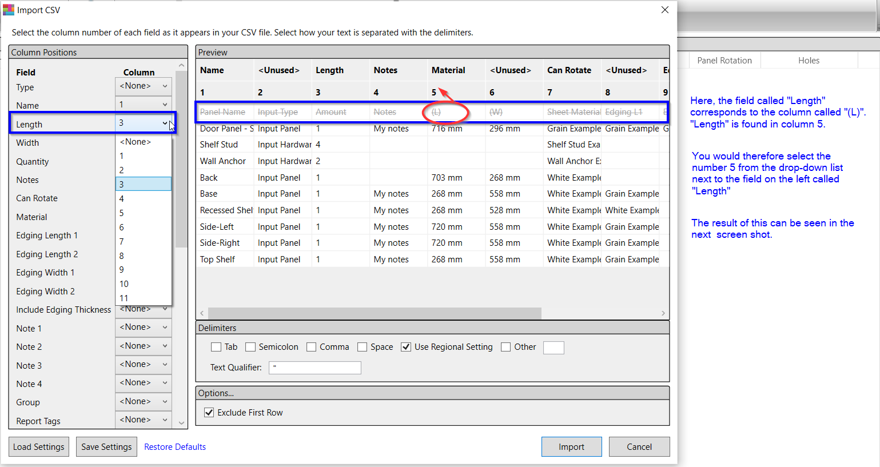Choose 1 in the Length dropdown list
The width and height of the screenshot is (880, 467).
point(144,156)
